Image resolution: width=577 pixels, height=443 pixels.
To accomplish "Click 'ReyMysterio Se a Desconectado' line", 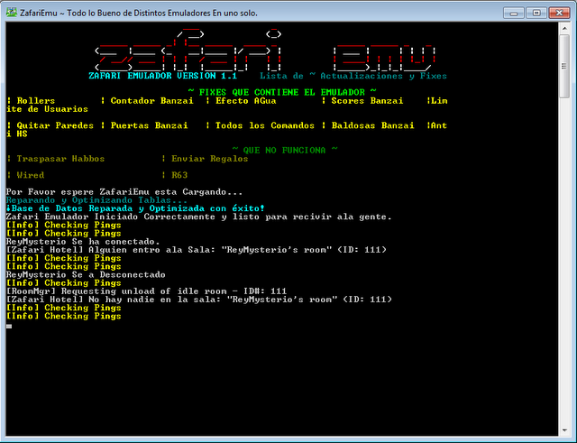I will (86, 274).
